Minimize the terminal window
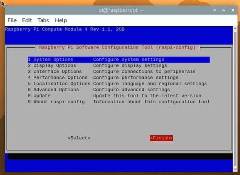 [215, 10]
